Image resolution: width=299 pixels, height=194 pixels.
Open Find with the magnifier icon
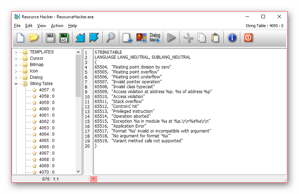[110, 38]
